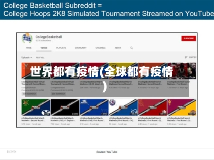214x160 pixels.
Task: Click the title above '5.1K views · 1 week ago'
Action: pos(33,119)
